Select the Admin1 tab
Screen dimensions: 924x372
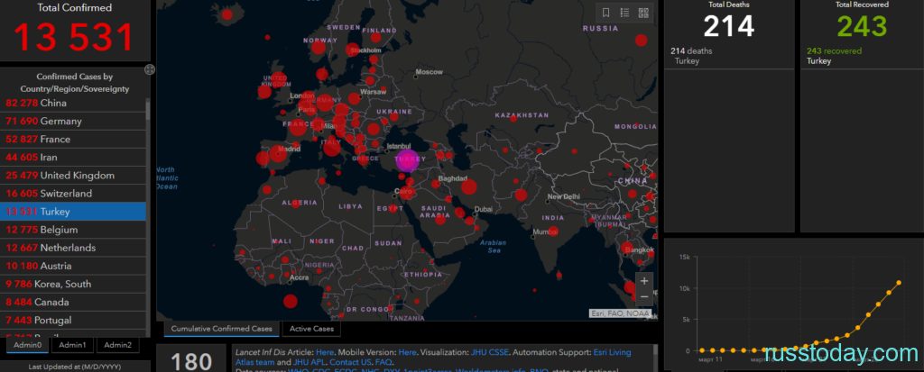(72, 346)
